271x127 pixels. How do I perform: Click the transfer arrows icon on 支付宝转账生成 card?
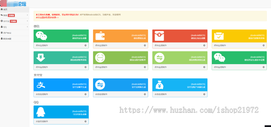(x=100, y=85)
